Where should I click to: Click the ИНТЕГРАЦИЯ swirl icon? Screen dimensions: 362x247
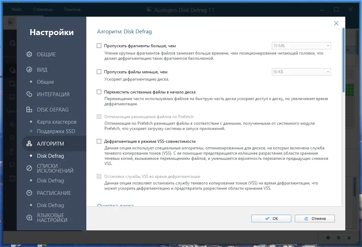(29, 94)
